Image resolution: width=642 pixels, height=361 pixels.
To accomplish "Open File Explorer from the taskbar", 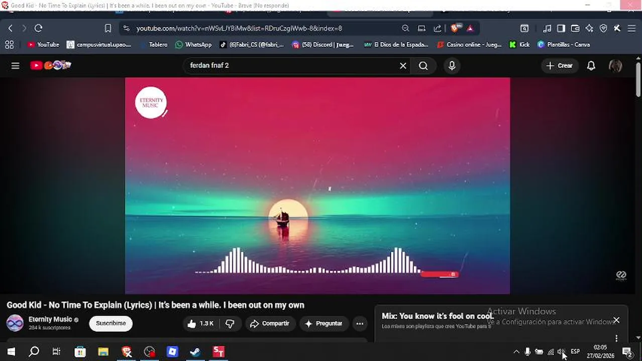I will [103, 352].
